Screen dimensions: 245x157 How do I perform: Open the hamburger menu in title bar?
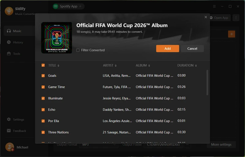point(214,6)
